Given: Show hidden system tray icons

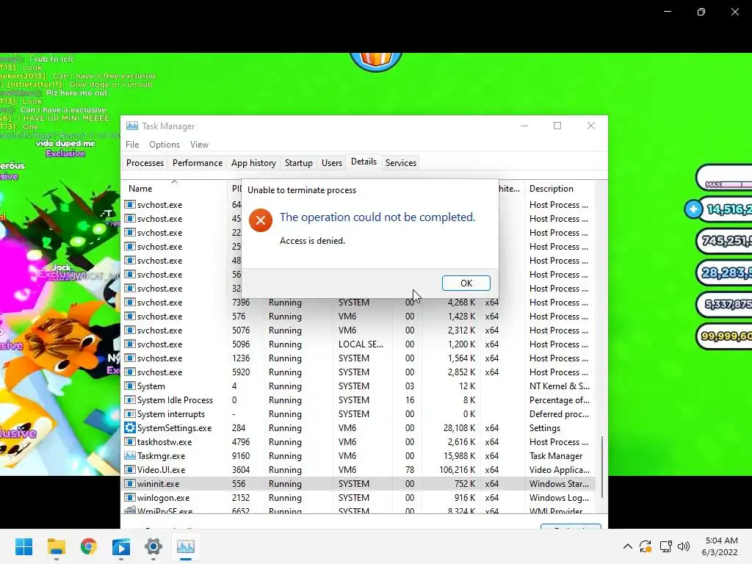Looking at the screenshot, I should point(627,546).
